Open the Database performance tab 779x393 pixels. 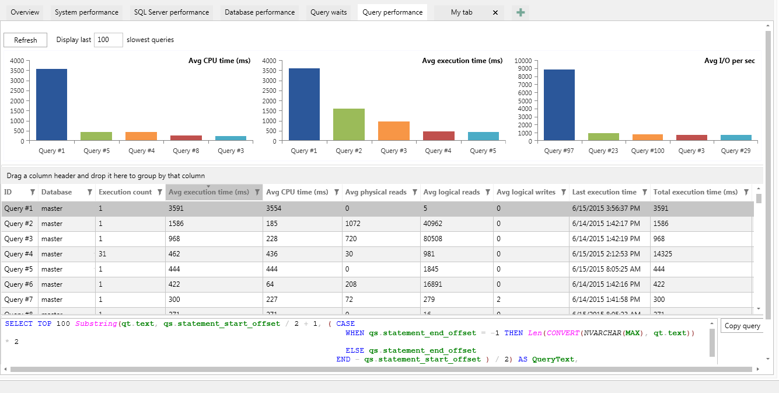tap(260, 12)
